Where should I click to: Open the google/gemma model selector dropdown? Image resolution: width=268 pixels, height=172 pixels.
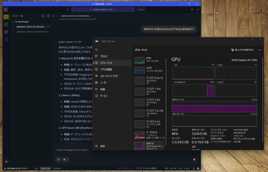point(103,10)
